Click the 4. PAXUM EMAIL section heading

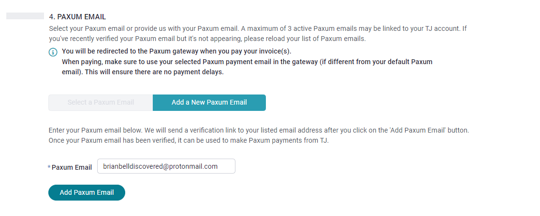coord(77,17)
